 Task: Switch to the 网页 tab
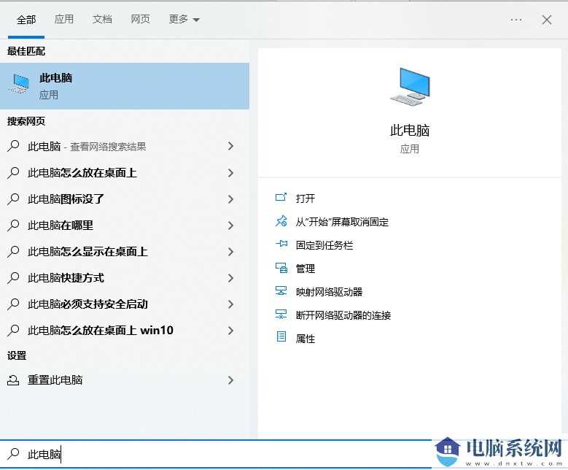141,19
